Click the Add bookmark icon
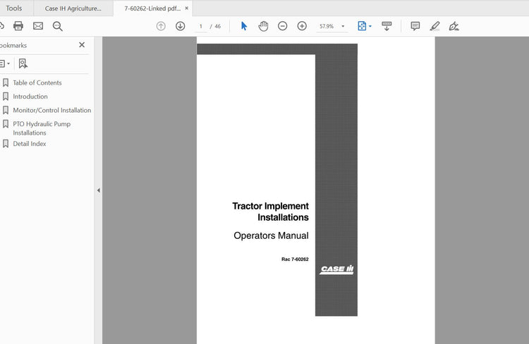This screenshot has width=529, height=344. 23,63
